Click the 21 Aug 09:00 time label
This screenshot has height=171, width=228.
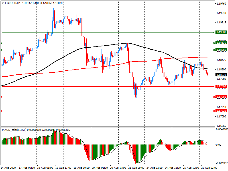(x=136, y=168)
